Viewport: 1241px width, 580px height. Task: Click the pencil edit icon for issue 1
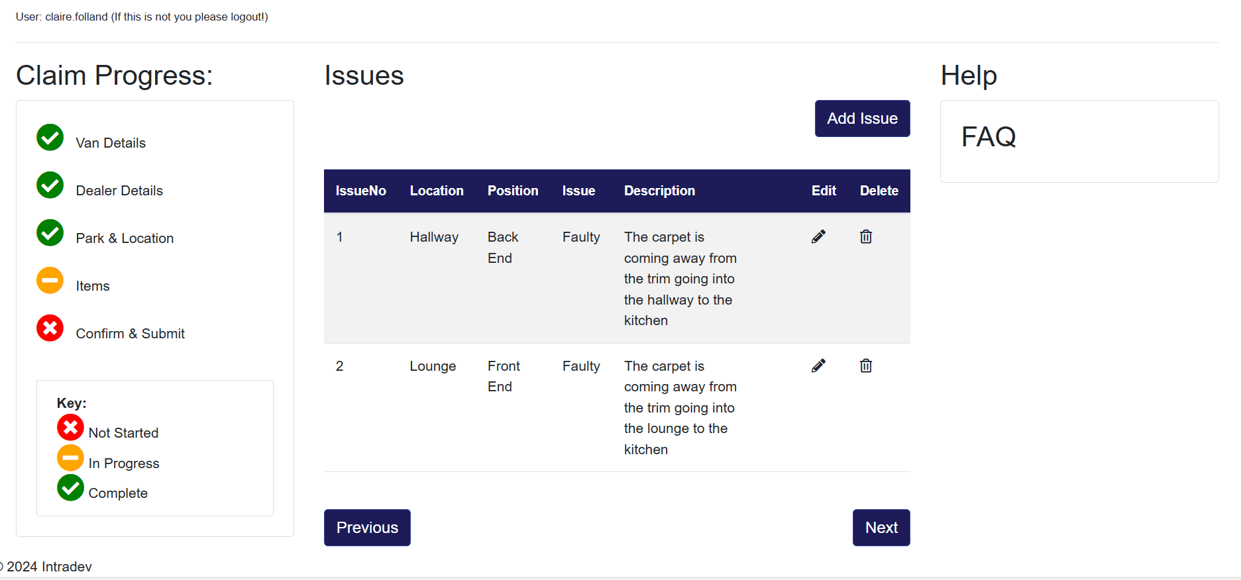point(818,237)
